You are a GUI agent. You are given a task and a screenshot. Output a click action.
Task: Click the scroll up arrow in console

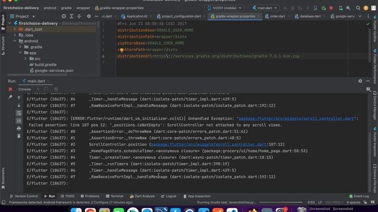tap(19, 98)
